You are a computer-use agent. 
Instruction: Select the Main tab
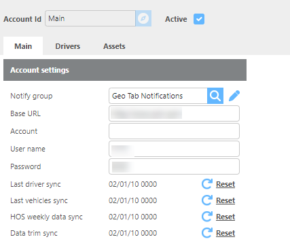coord(23,46)
